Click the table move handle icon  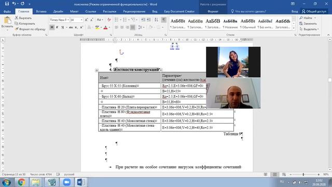click(96, 70)
